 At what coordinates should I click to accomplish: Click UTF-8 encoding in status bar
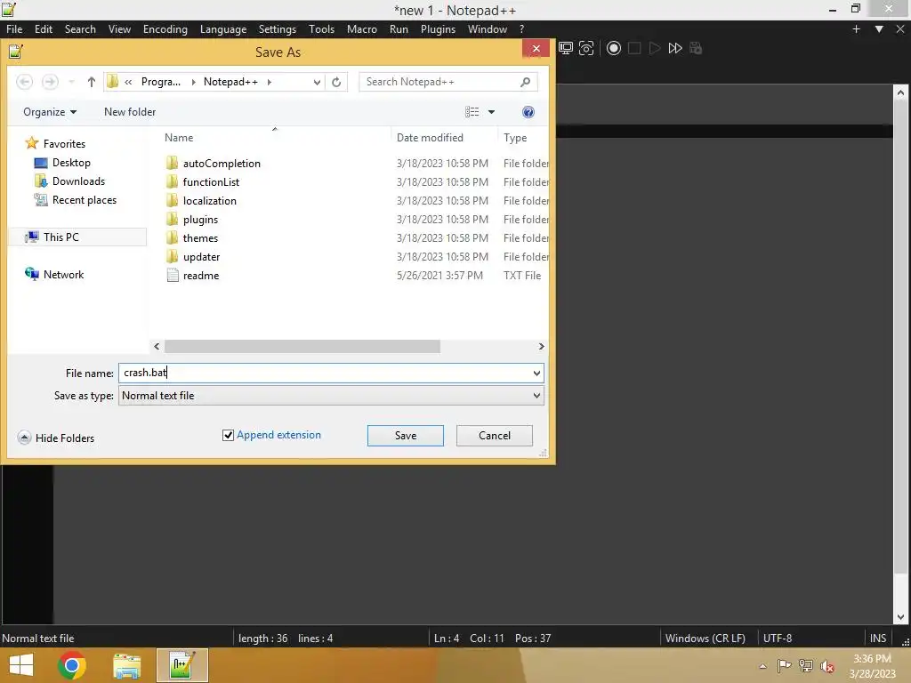click(778, 639)
